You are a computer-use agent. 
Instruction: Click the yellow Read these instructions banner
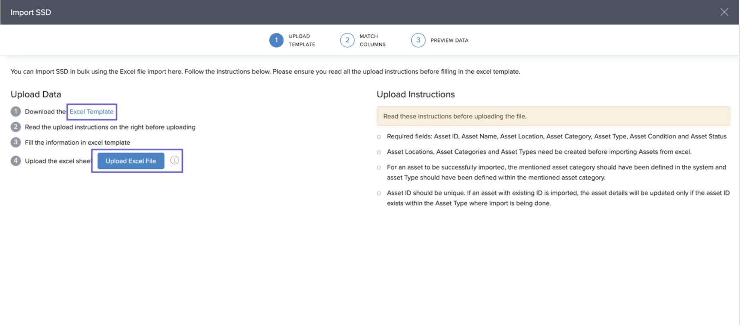[553, 116]
